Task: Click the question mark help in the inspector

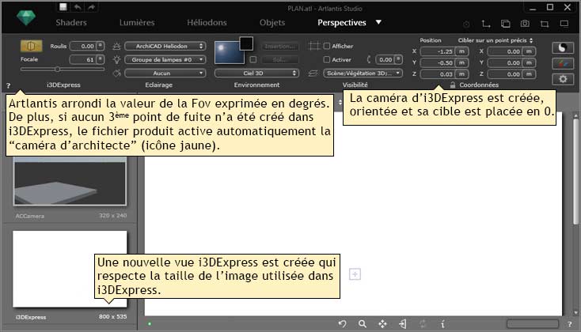Action: 8,86
